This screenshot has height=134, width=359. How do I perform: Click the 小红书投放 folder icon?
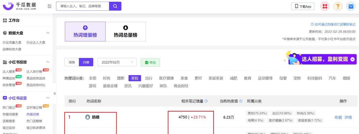pos(5,62)
